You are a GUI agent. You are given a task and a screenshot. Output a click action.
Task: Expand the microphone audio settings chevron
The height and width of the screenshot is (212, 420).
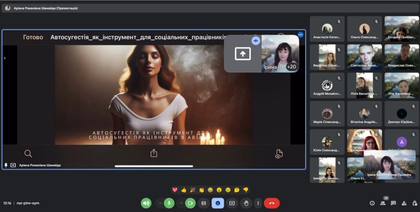pyautogui.click(x=160, y=203)
